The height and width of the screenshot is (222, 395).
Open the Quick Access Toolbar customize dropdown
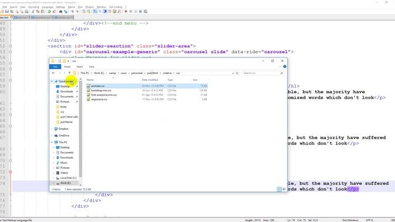pos(69,61)
